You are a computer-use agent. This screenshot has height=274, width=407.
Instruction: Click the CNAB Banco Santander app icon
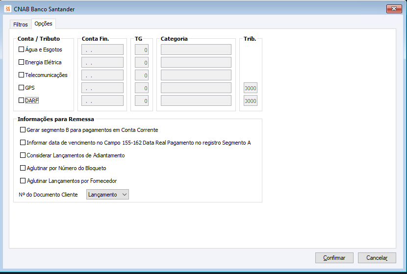(8, 9)
